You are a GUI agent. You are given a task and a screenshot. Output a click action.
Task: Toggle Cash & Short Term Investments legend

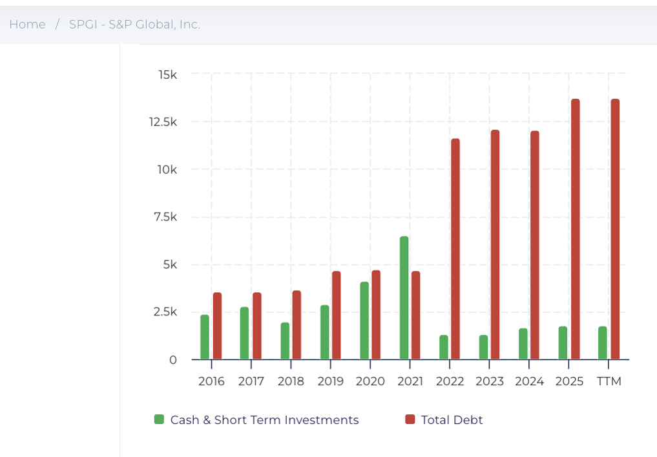coord(264,420)
